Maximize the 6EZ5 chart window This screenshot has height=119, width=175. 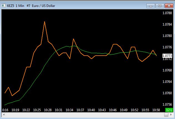[x=160, y=6]
